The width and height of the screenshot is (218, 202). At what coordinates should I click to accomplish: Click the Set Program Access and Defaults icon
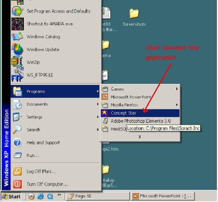coord(17,11)
